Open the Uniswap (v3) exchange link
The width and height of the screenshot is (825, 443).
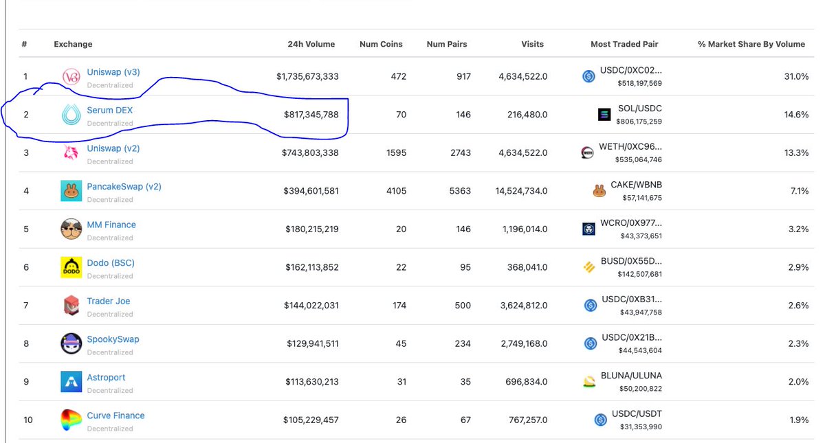click(113, 72)
